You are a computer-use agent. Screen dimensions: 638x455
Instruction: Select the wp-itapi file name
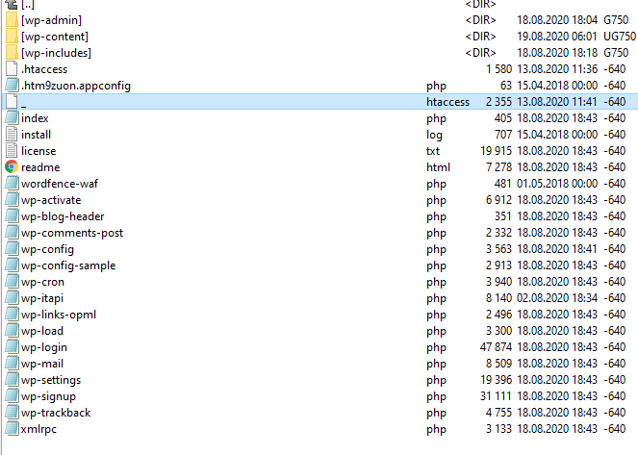(42, 298)
